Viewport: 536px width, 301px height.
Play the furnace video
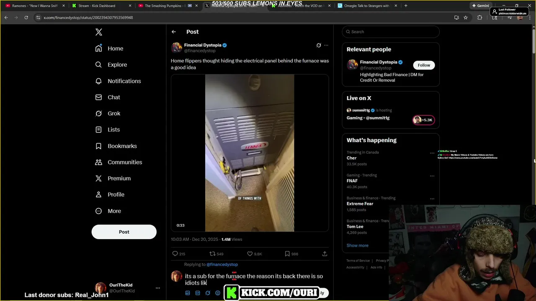[250, 153]
